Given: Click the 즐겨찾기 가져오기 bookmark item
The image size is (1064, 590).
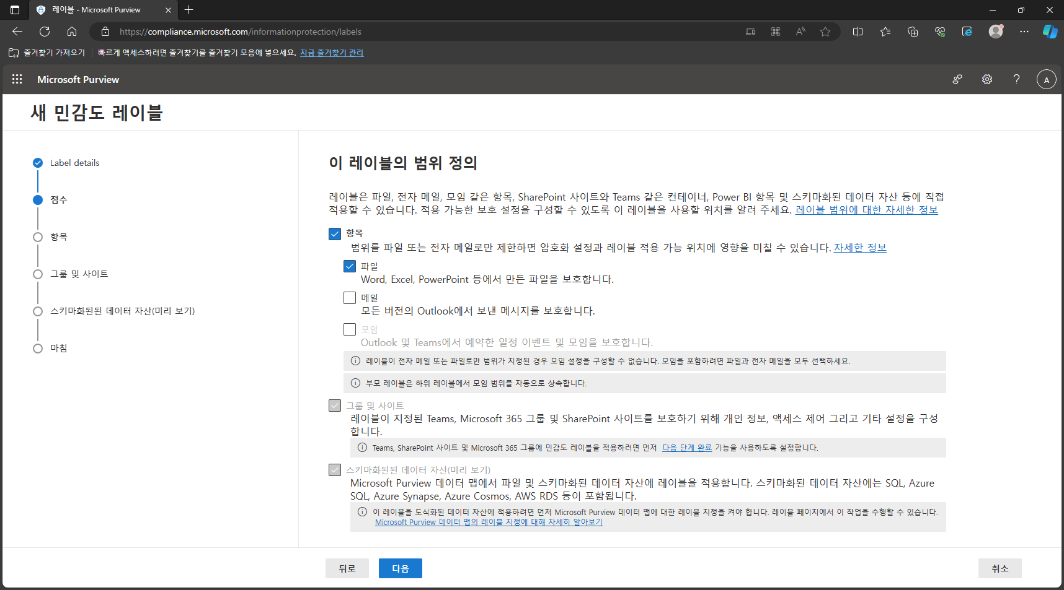Looking at the screenshot, I should (47, 53).
